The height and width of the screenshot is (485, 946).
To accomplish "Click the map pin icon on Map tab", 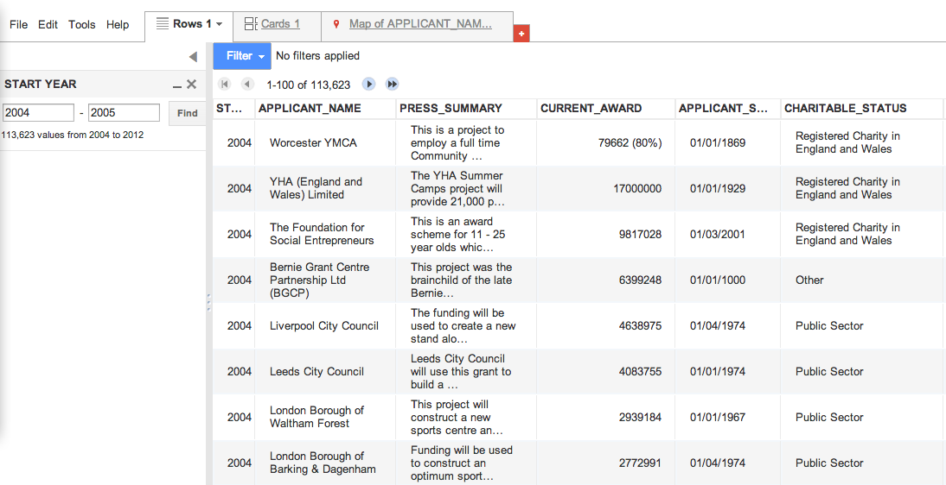I will click(336, 24).
